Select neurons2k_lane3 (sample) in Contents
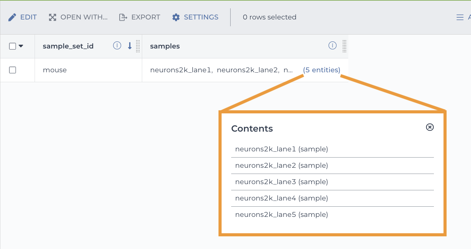The width and height of the screenshot is (471, 249). coord(282,182)
